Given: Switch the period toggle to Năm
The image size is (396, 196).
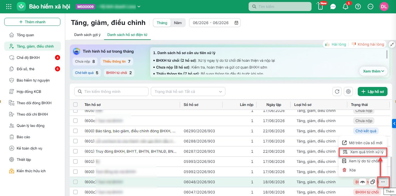Looking at the screenshot, I should [x=178, y=23].
